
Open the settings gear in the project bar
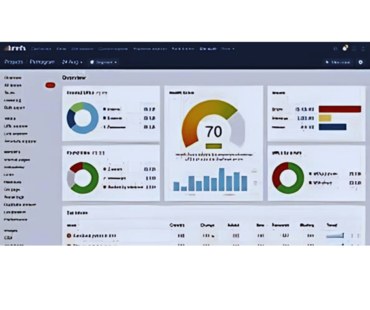click(x=360, y=62)
